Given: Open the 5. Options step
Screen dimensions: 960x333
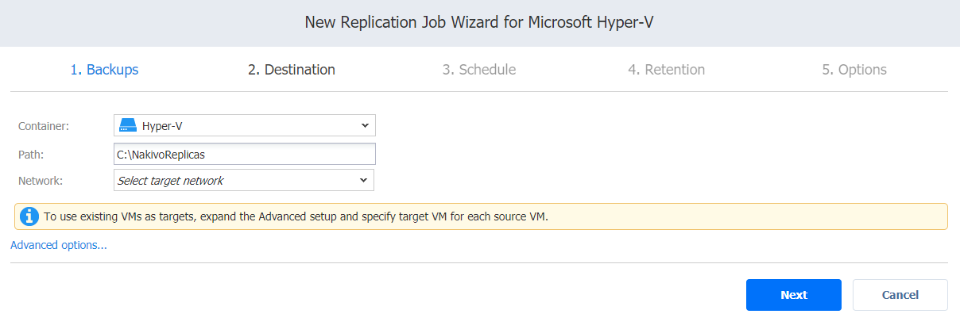Looking at the screenshot, I should pyautogui.click(x=854, y=70).
